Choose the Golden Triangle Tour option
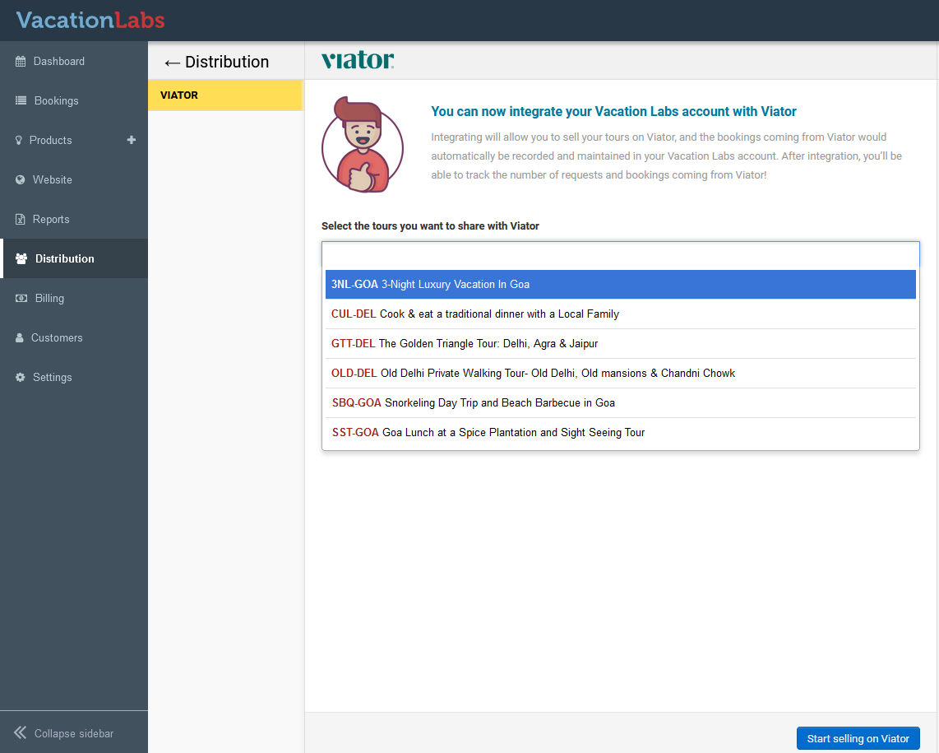Viewport: 939px width, 753px height. pos(620,344)
